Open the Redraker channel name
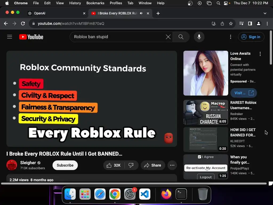This screenshot has width=273, height=205. 236,114
